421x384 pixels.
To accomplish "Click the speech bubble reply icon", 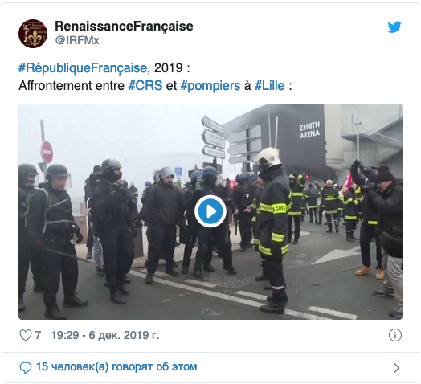I will click(26, 367).
